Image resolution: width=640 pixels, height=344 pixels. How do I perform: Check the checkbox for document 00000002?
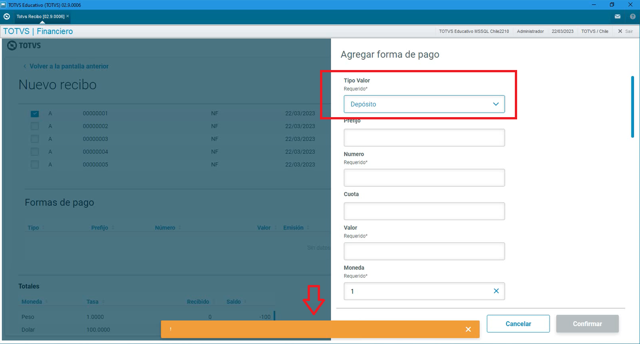[35, 126]
